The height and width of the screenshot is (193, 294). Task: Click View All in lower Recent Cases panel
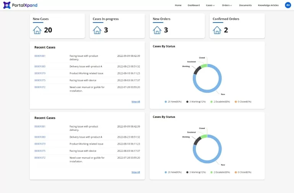coord(136,172)
